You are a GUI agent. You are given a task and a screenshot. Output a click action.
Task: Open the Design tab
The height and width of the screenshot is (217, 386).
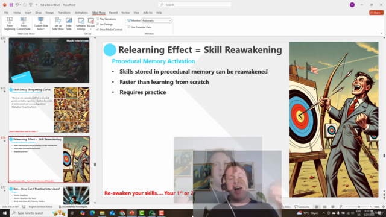(x=49, y=13)
